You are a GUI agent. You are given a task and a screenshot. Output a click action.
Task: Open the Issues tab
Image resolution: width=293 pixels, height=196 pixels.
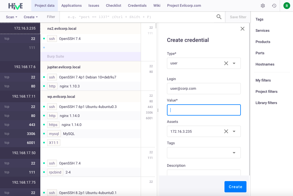point(94,6)
